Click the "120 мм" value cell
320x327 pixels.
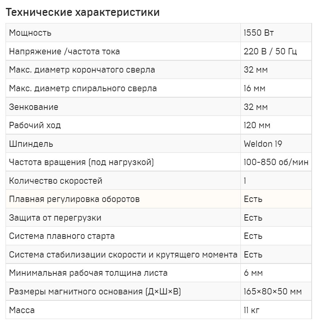point(257,125)
